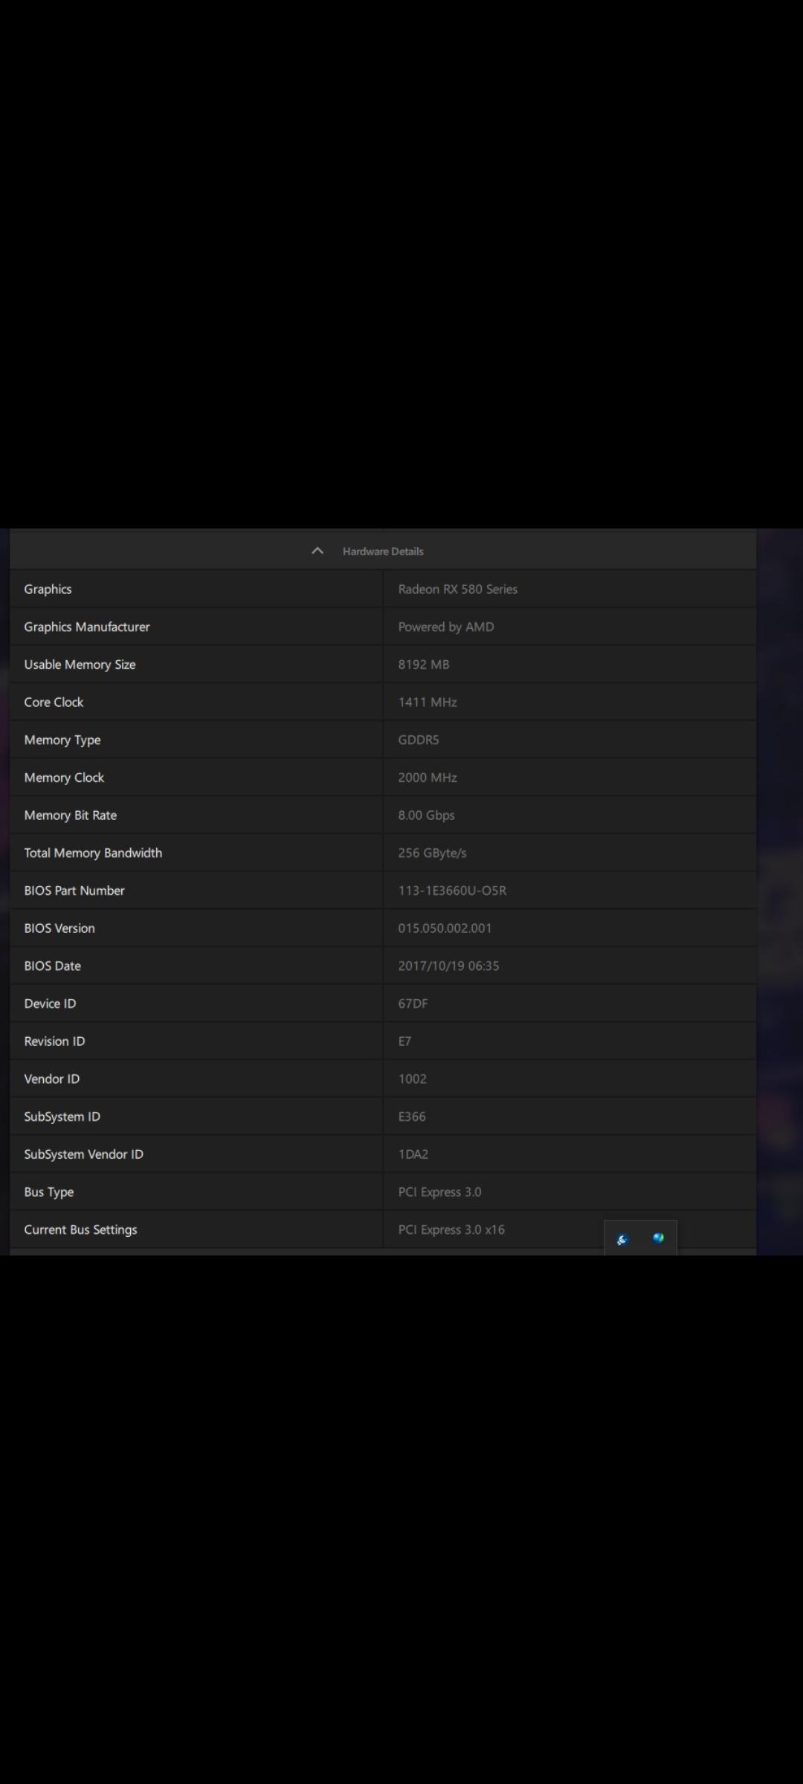
Task: Click the Hardware Details header label
Action: tap(383, 552)
